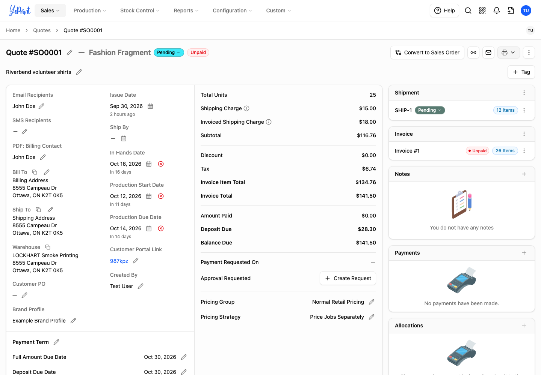Open Invoice #1 row options menu
This screenshot has height=375, width=541.
pos(524,151)
